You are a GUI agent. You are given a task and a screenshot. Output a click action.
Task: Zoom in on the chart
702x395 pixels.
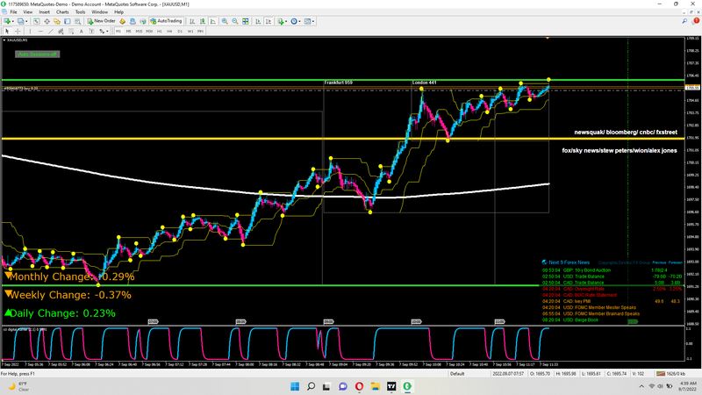click(x=225, y=21)
